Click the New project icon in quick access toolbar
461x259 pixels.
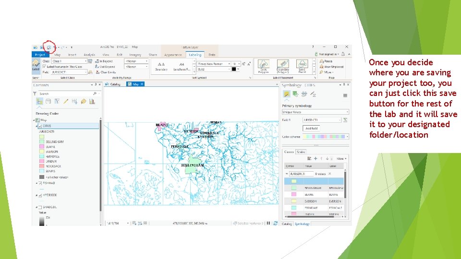click(35, 47)
